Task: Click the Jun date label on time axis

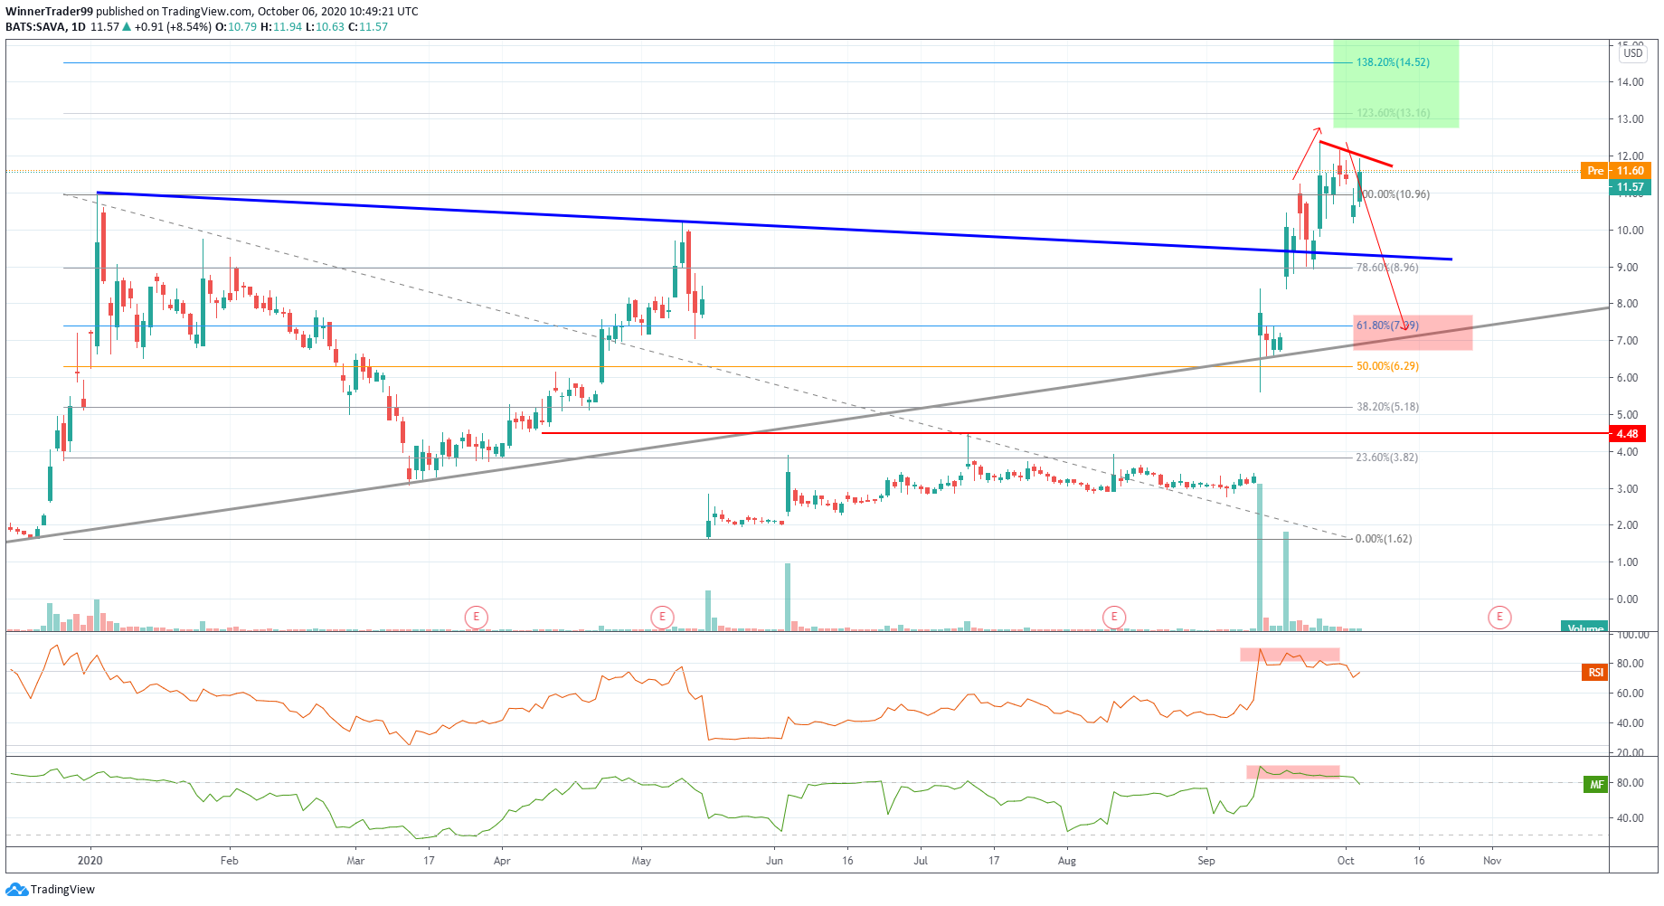Action: point(774,861)
